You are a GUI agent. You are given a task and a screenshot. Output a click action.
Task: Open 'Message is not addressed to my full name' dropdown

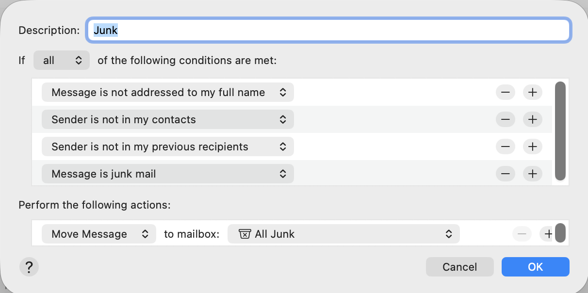167,92
